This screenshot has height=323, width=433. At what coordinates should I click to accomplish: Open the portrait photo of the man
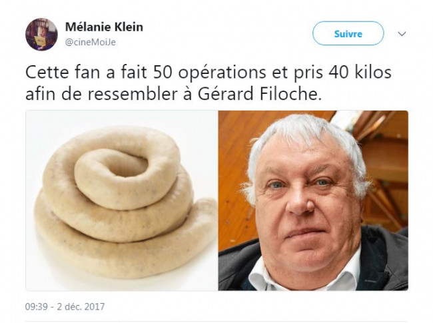point(313,200)
